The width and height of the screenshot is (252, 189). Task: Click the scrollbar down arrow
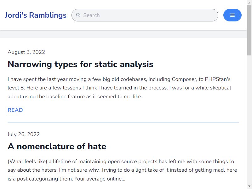[249, 186]
